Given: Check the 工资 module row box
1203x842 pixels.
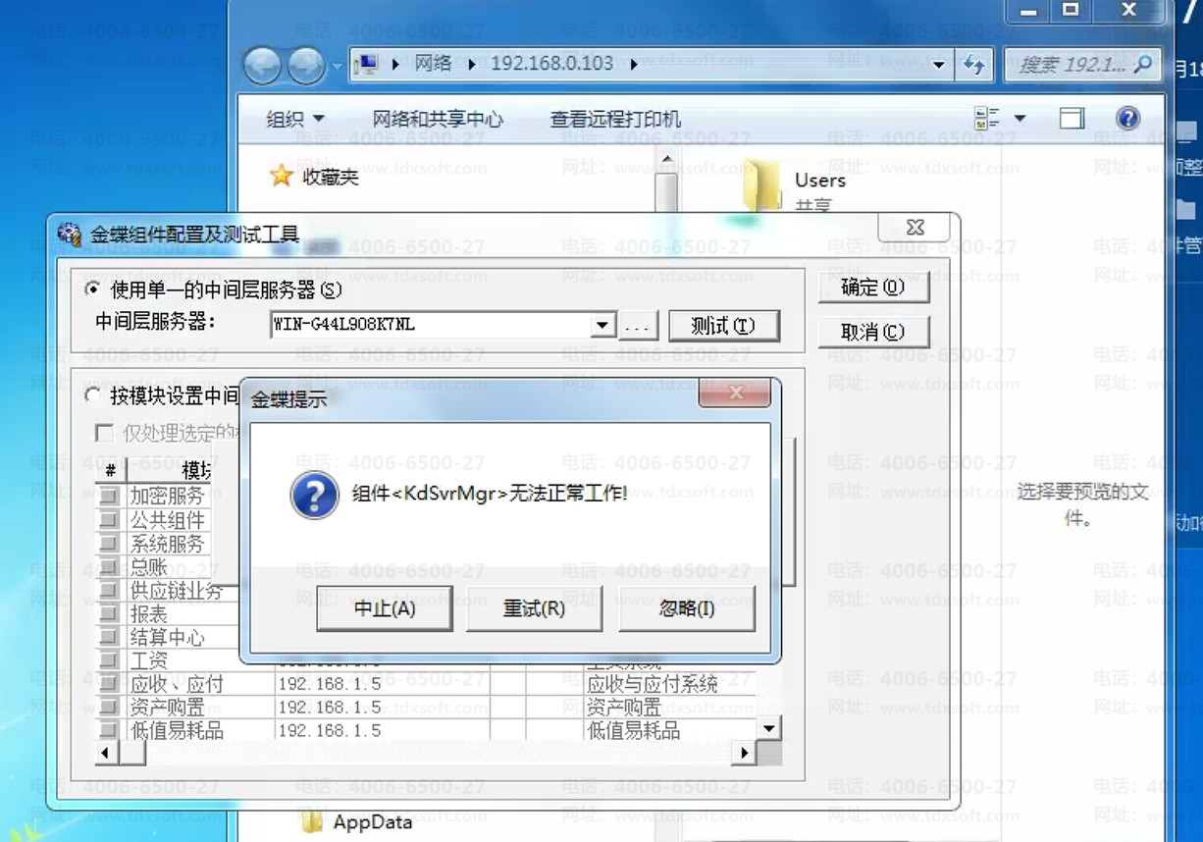Looking at the screenshot, I should 110,661.
